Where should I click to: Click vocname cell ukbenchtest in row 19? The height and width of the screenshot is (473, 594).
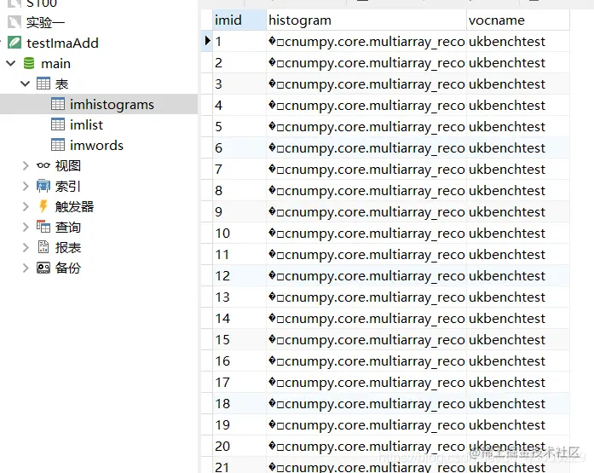pyautogui.click(x=518, y=424)
